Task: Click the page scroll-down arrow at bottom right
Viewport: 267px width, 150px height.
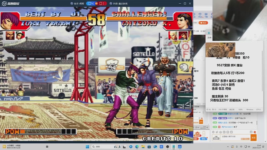Action: tap(266, 141)
